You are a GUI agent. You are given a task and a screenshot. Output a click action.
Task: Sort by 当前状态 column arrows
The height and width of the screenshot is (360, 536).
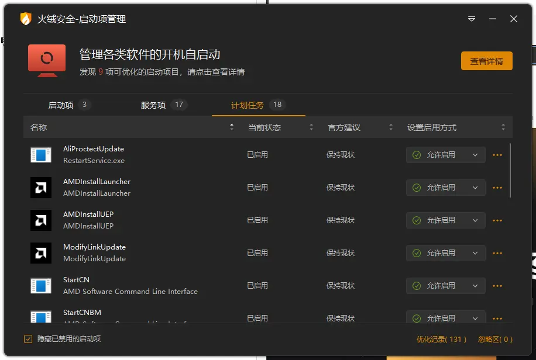coord(311,127)
